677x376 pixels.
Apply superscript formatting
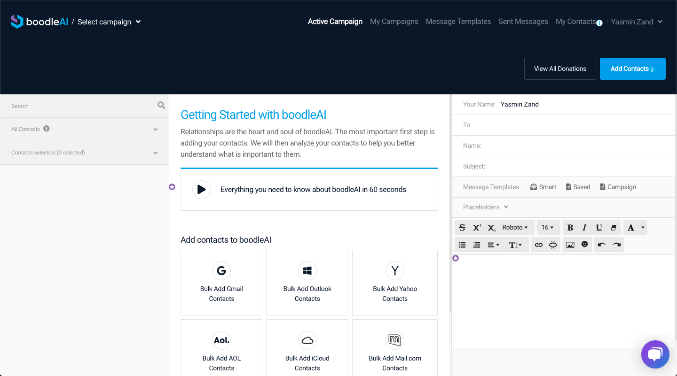(477, 228)
